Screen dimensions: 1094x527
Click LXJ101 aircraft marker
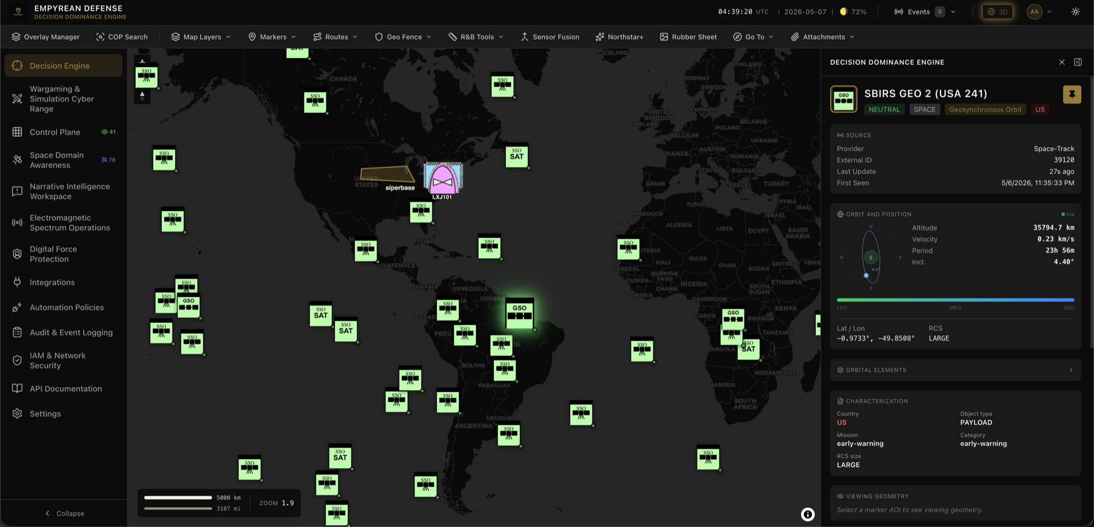click(x=443, y=179)
